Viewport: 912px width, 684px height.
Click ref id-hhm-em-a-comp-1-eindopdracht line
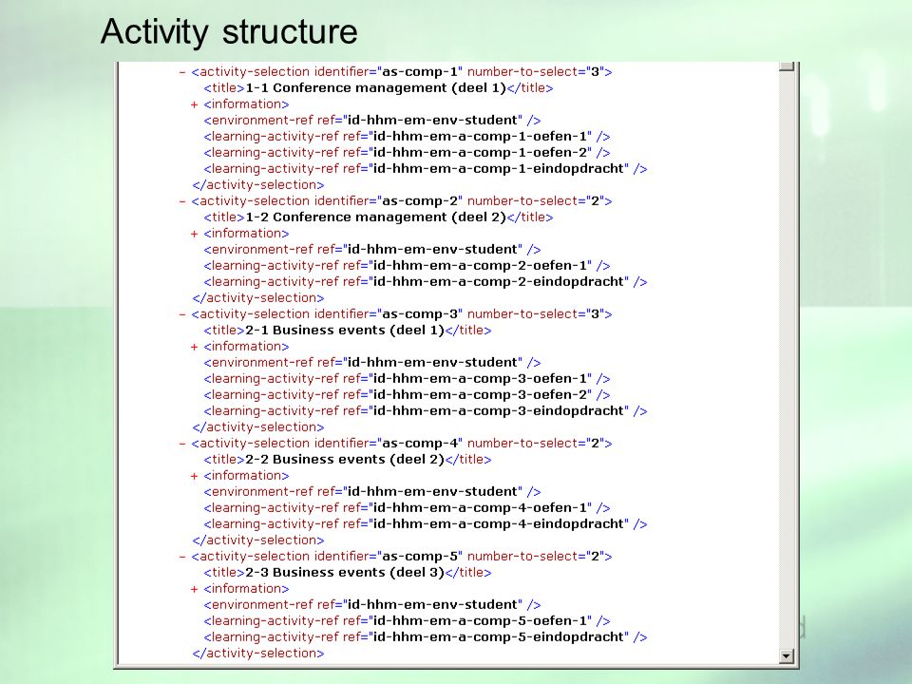(x=426, y=169)
